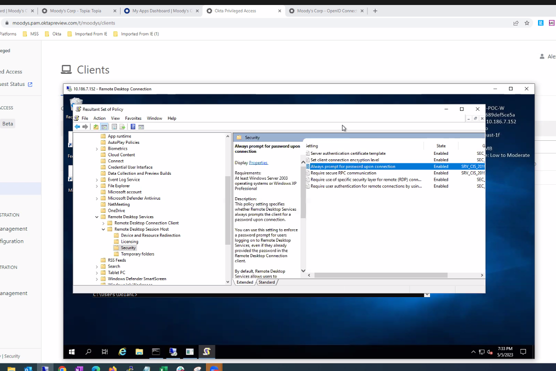The height and width of the screenshot is (371, 556).
Task: Click the Back arrow in MMC toolbar
Action: pyautogui.click(x=77, y=127)
